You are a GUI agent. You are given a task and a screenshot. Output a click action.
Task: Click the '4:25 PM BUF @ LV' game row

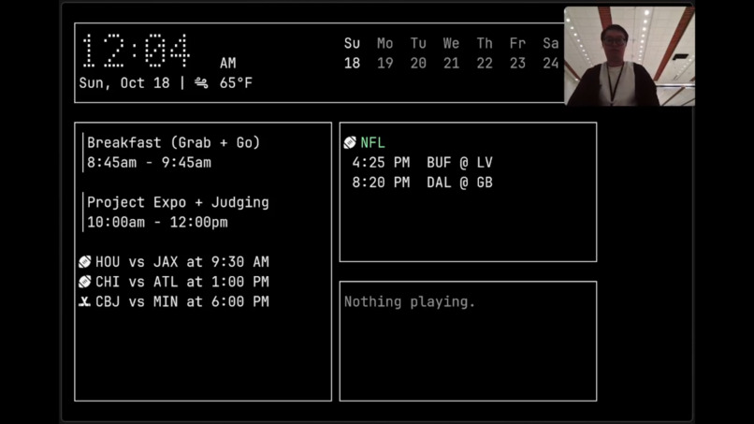click(422, 163)
